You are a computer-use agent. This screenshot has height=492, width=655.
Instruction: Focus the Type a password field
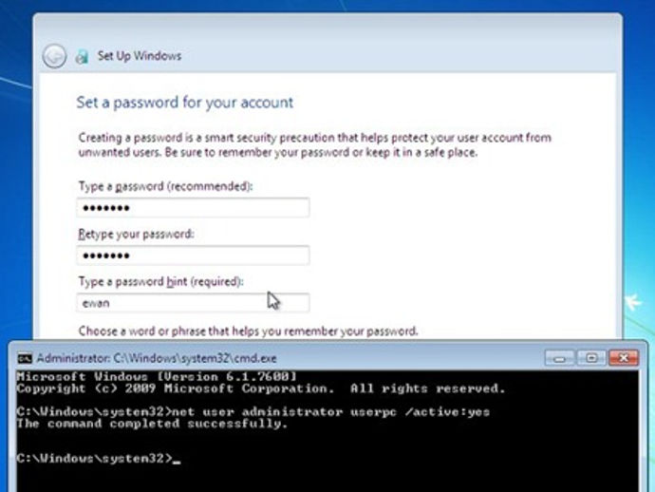click(193, 208)
